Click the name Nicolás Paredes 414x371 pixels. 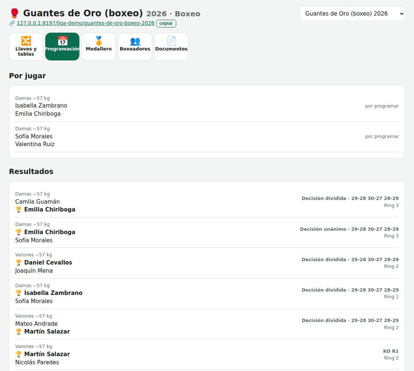[x=37, y=362]
